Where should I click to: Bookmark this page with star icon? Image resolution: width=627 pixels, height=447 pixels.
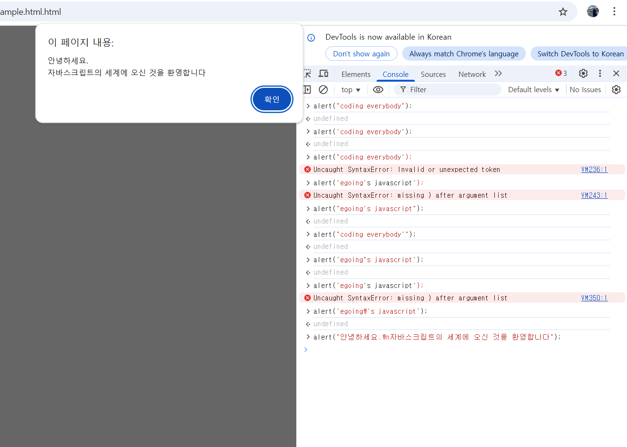click(563, 12)
